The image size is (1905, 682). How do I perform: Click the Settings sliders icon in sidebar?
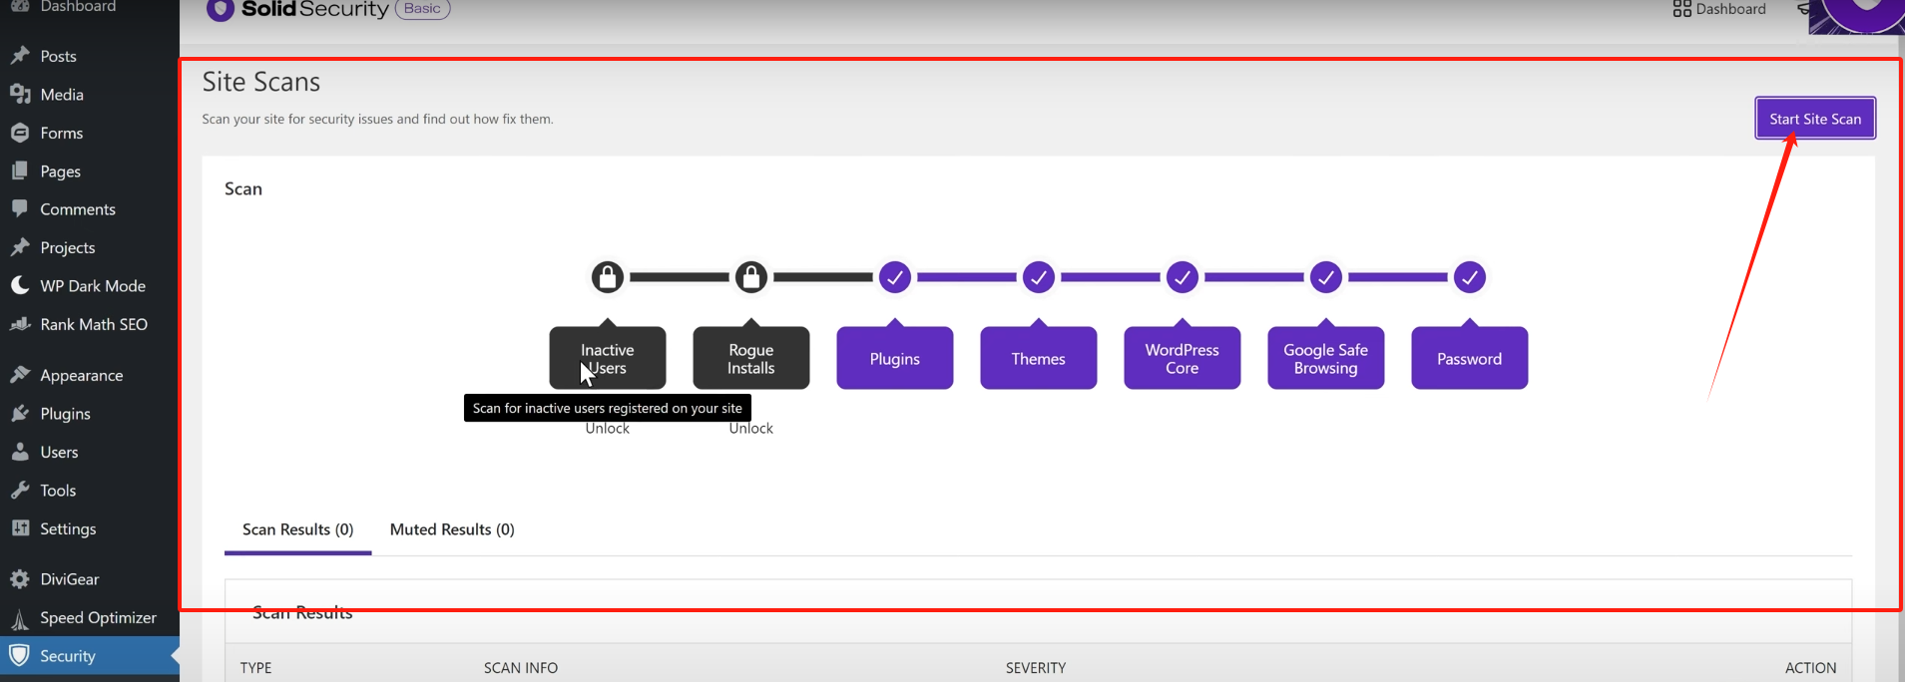[20, 528]
